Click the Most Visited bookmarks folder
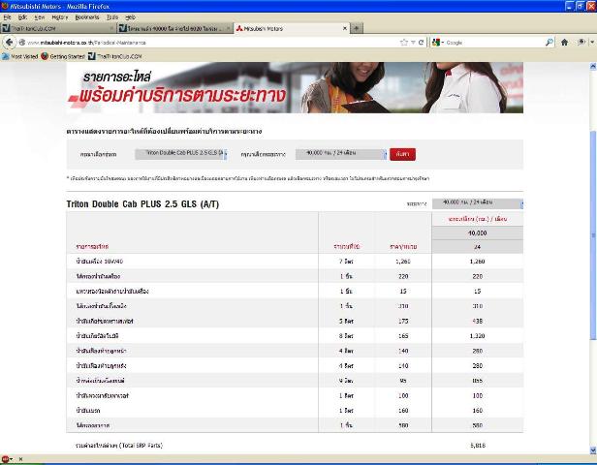This screenshot has height=465, width=597. click(21, 56)
